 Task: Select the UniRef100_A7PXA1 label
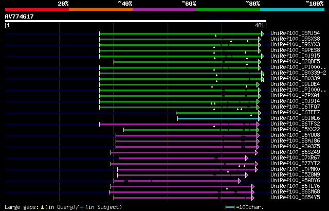pos(295,96)
